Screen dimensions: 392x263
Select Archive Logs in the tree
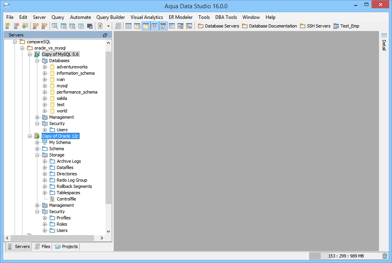[x=68, y=161]
